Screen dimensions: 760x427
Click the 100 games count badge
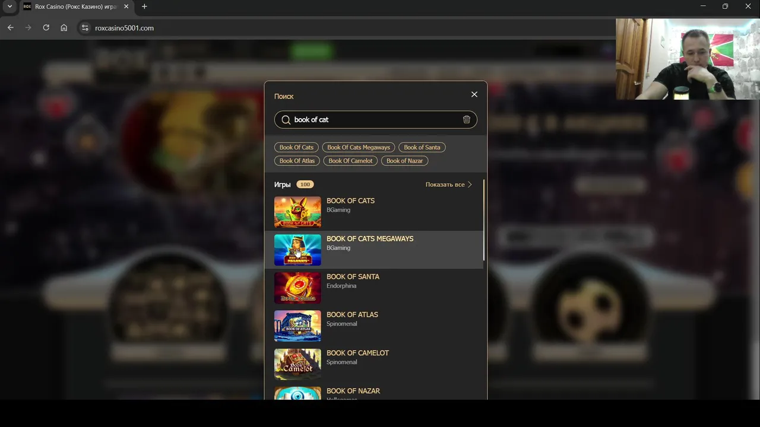(x=305, y=184)
